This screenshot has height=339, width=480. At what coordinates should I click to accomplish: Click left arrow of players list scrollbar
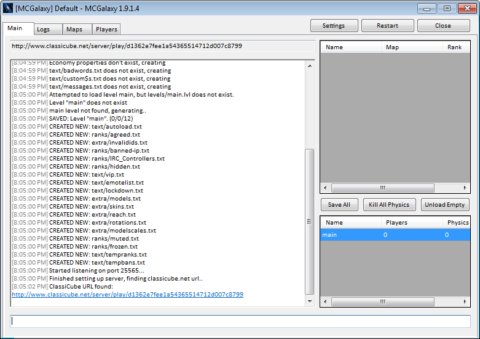click(x=325, y=188)
